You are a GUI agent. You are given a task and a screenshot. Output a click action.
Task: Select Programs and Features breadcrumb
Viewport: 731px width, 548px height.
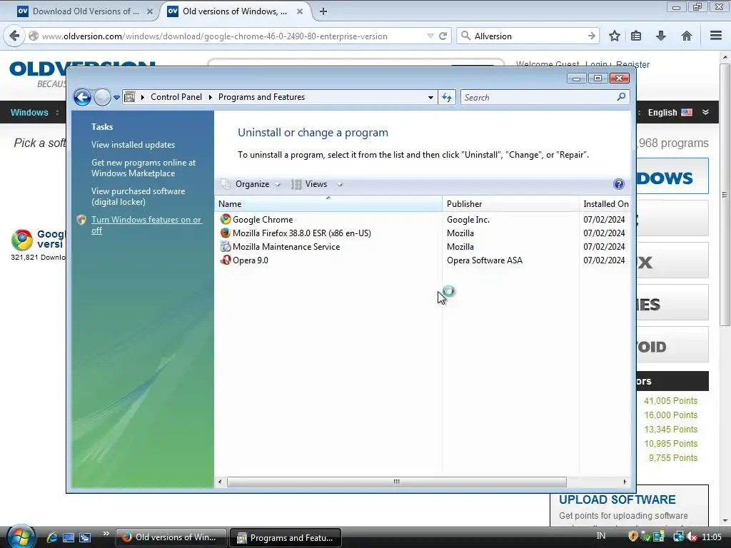pyautogui.click(x=261, y=97)
